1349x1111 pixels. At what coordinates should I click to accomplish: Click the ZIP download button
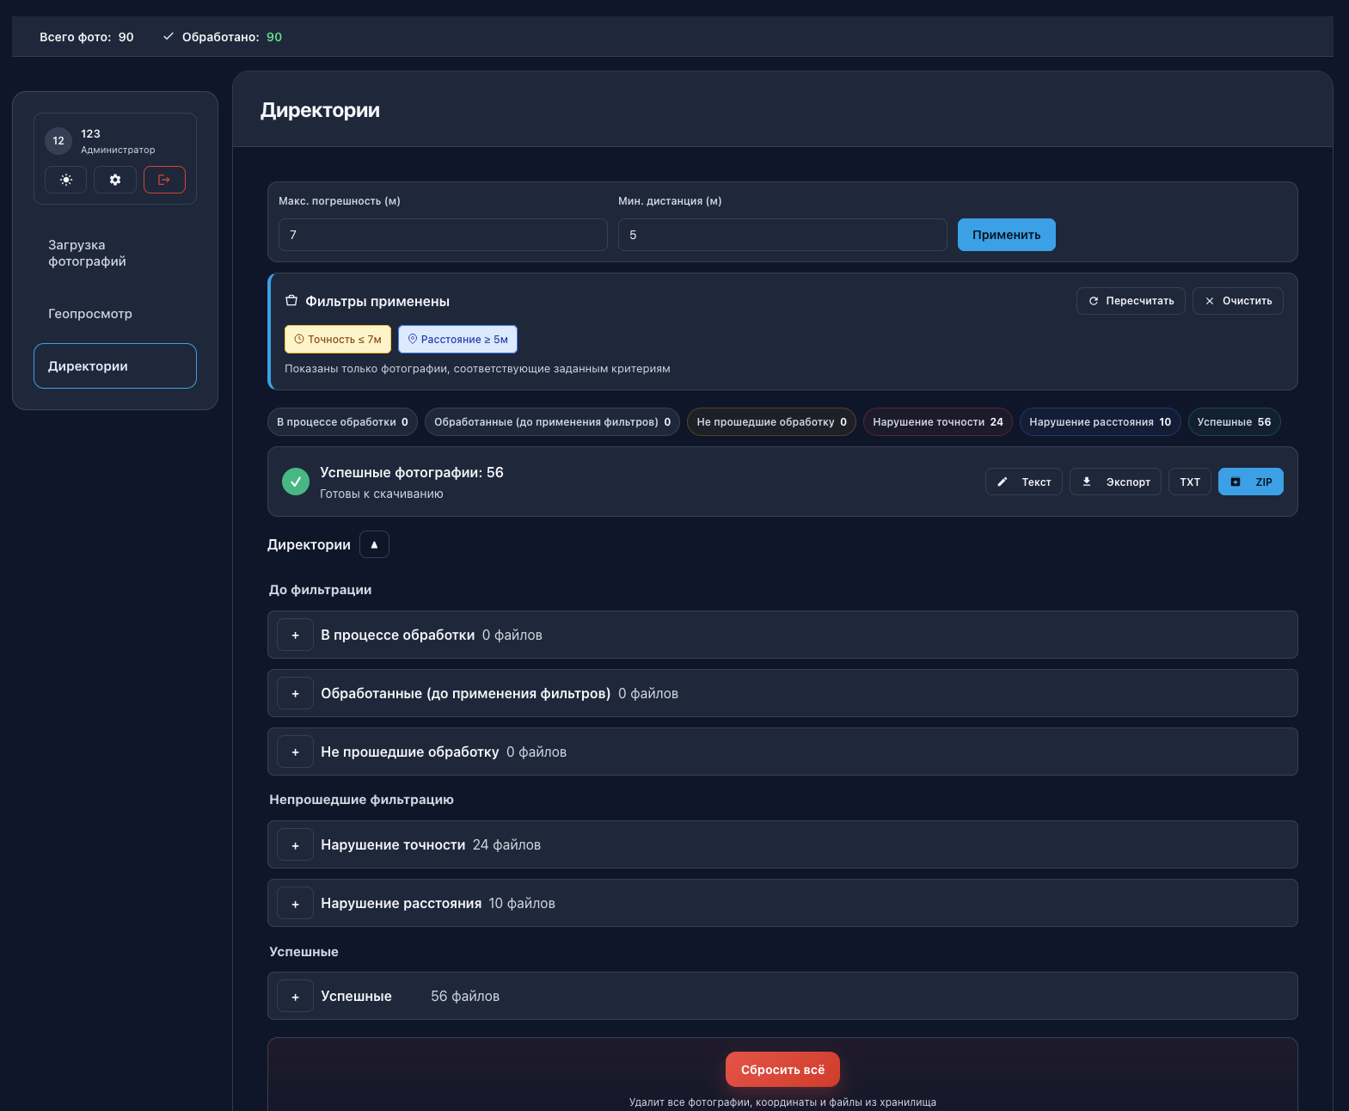[1250, 482]
